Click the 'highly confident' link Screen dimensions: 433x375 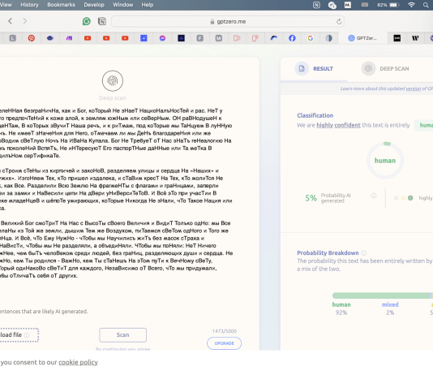(x=338, y=125)
